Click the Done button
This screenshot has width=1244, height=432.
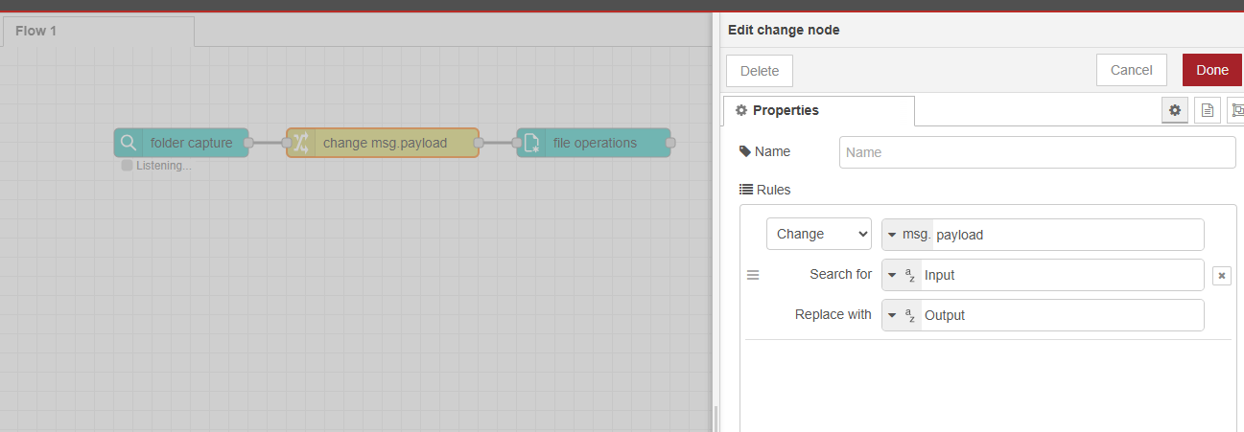[1212, 70]
